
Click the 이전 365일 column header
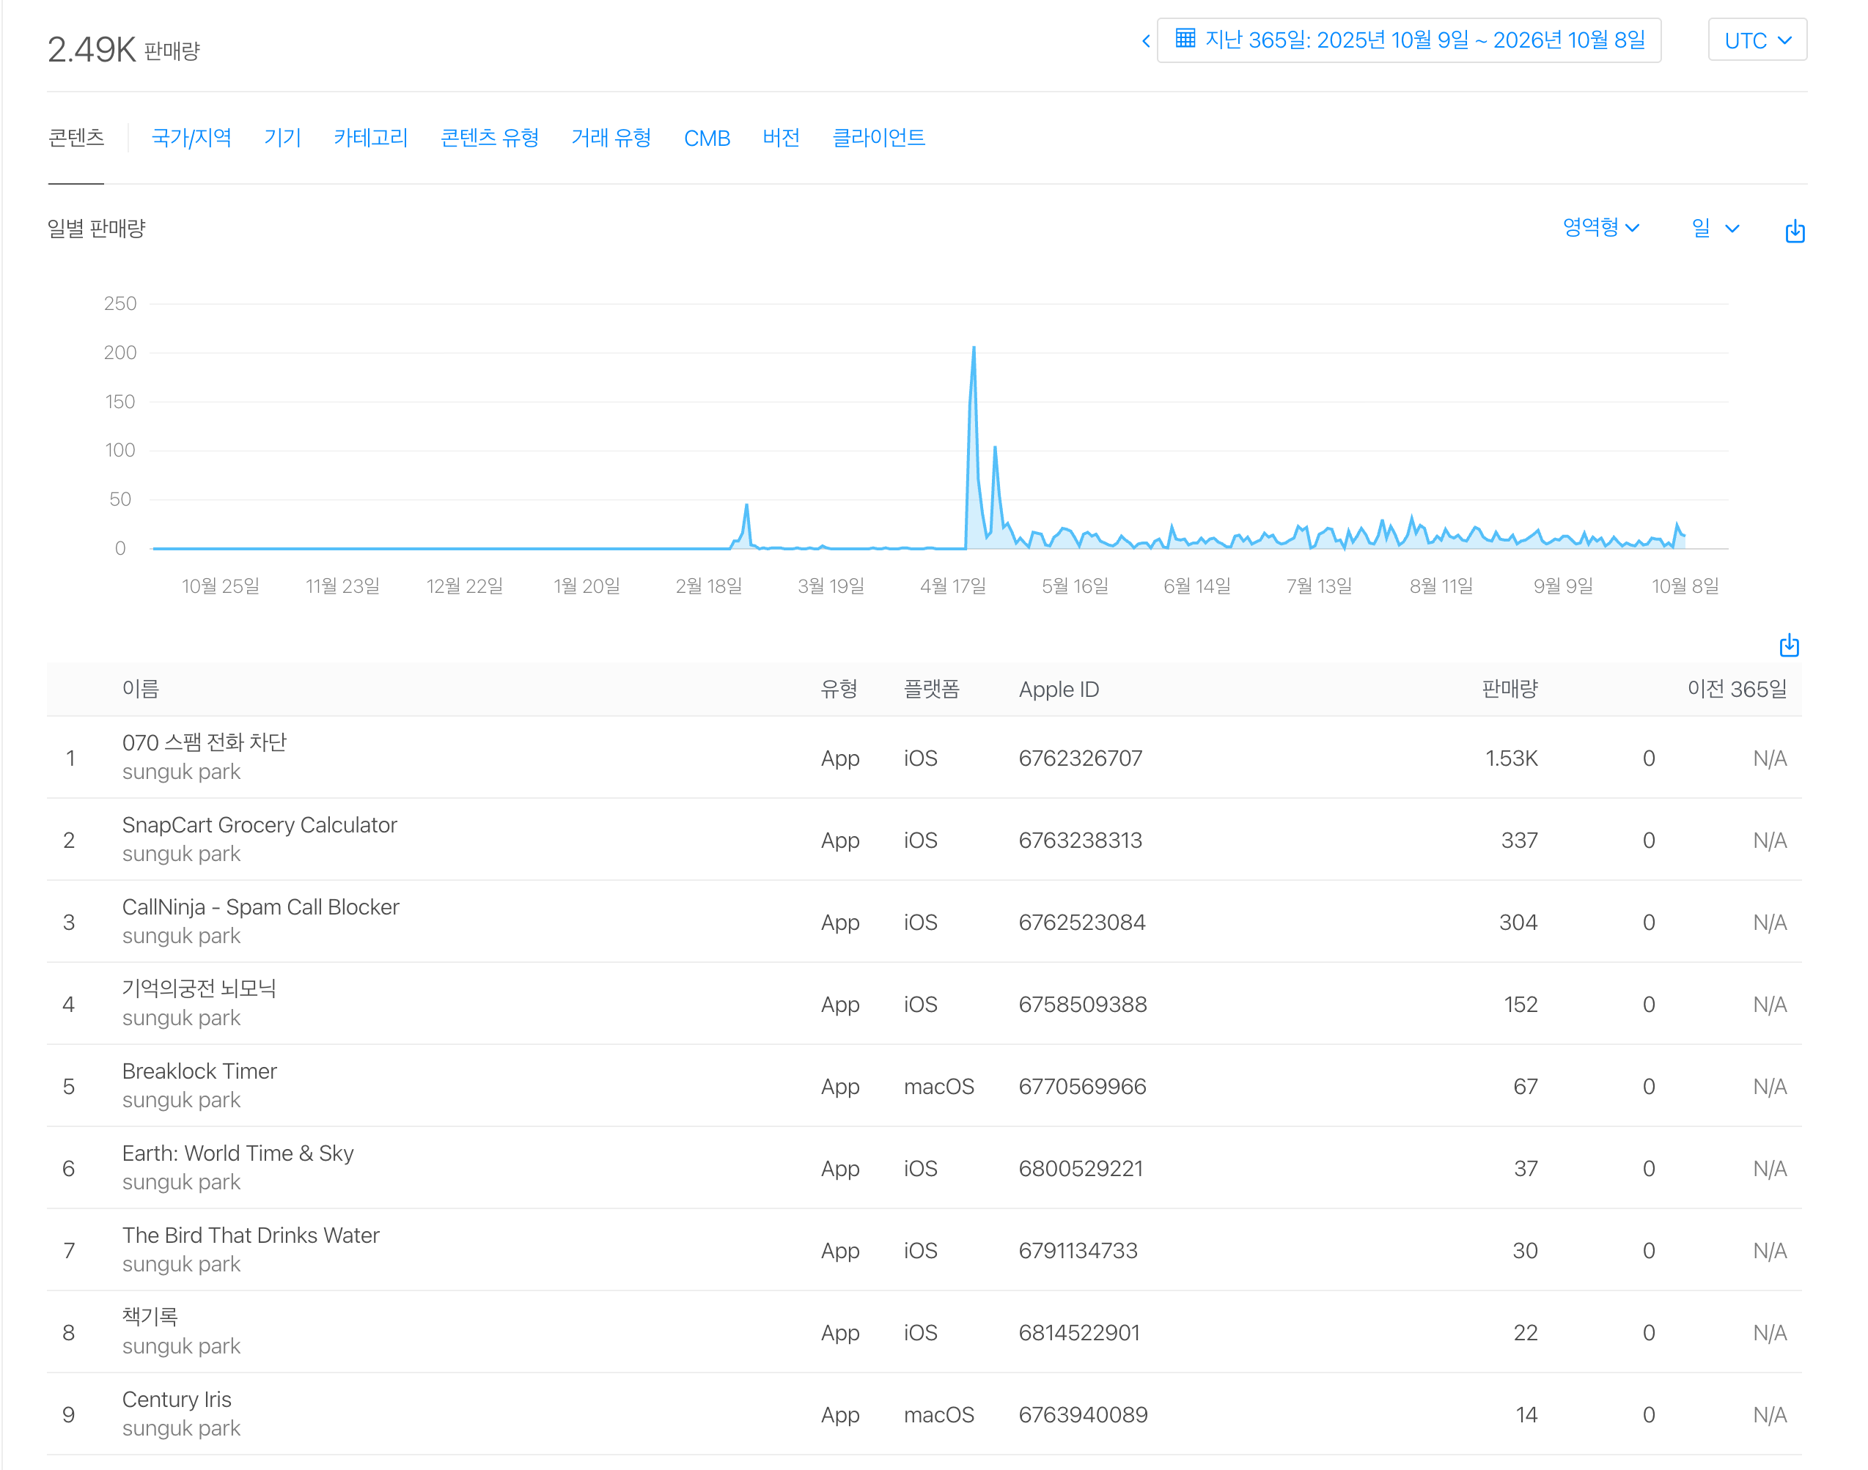(1736, 689)
